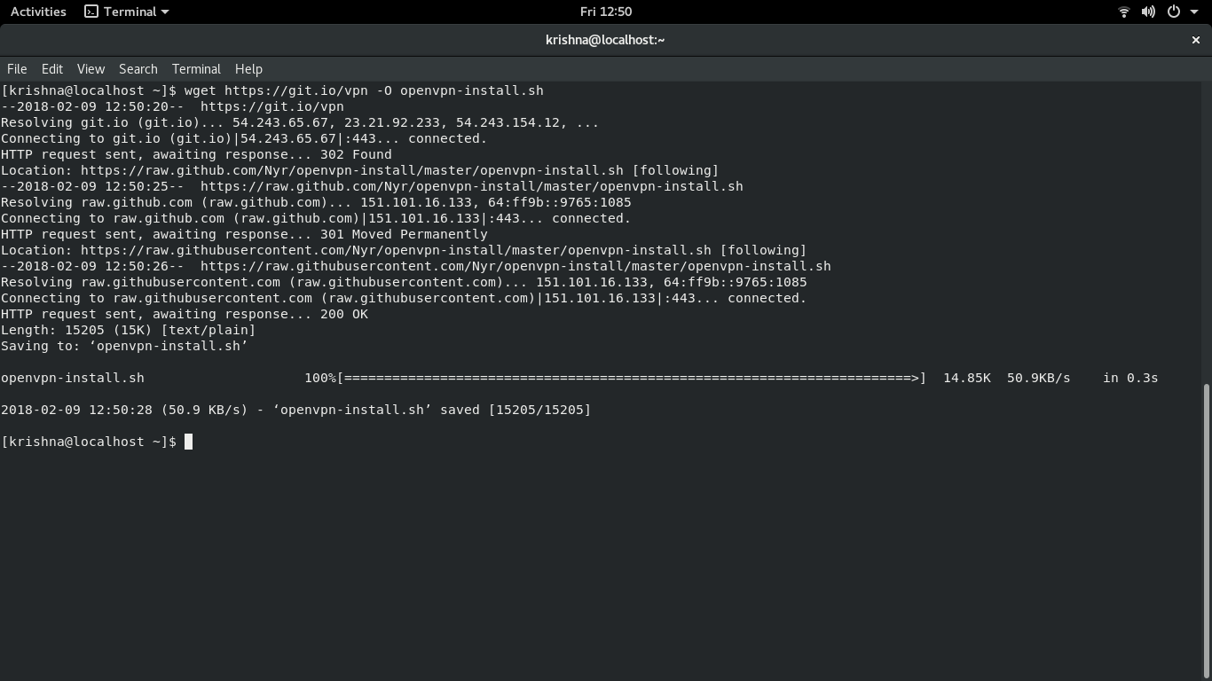This screenshot has width=1212, height=681.
Task: Open the Search menu
Action: pyautogui.click(x=138, y=69)
